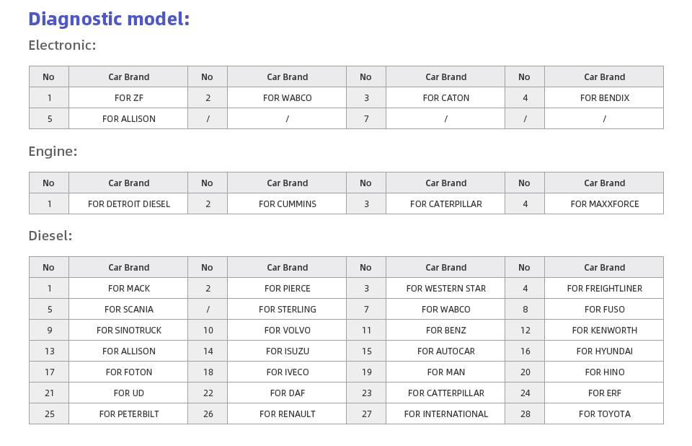This screenshot has width=692, height=446.
Task: Select the FOR BENDIX cell
Action: coord(604,97)
